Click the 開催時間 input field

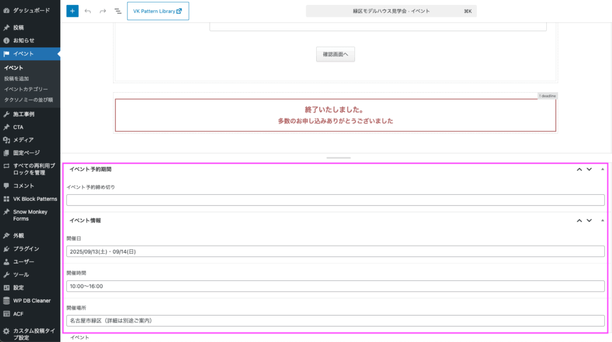pos(335,286)
